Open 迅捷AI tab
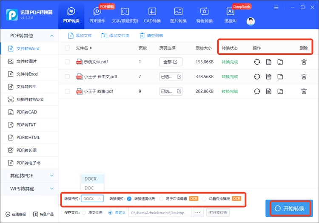 point(230,15)
